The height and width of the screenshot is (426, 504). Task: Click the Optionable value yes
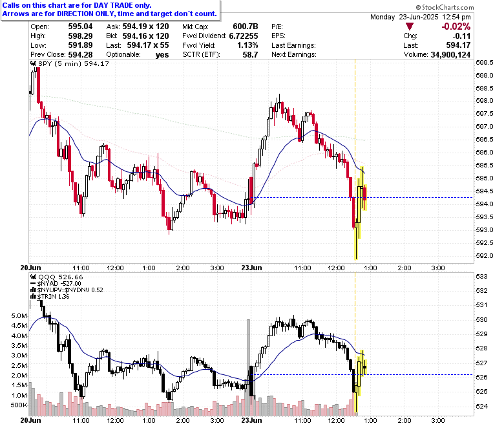(x=162, y=55)
